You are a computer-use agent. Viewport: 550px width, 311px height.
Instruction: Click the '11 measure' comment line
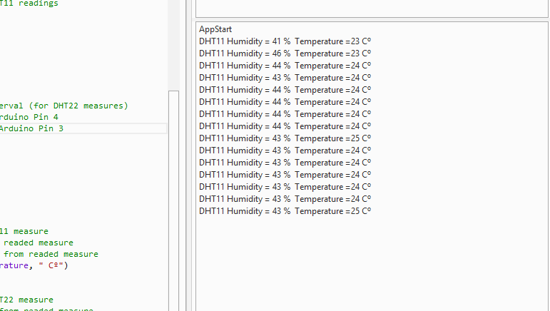[x=24, y=231]
